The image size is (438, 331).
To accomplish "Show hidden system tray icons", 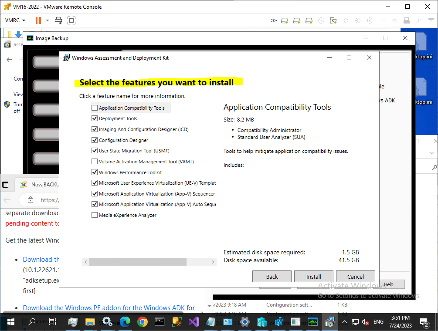I will click(x=345, y=322).
